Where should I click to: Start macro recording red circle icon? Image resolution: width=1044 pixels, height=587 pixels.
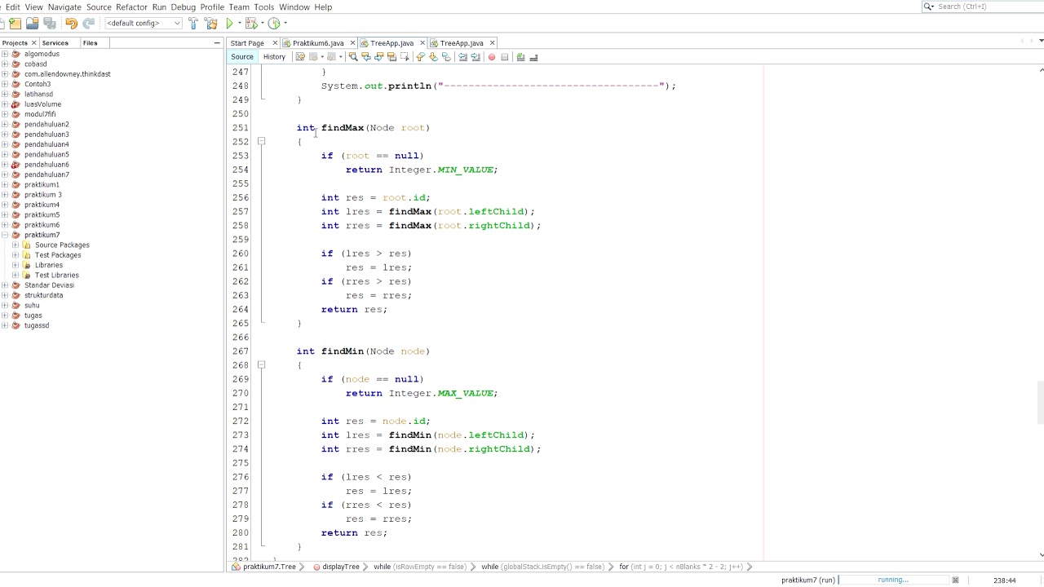pyautogui.click(x=491, y=57)
